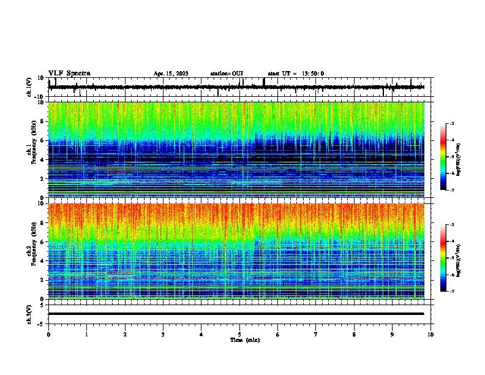The width and height of the screenshot is (485, 375).
Task: Click the ch.3 flat black voltage trace
Action: [x=236, y=314]
